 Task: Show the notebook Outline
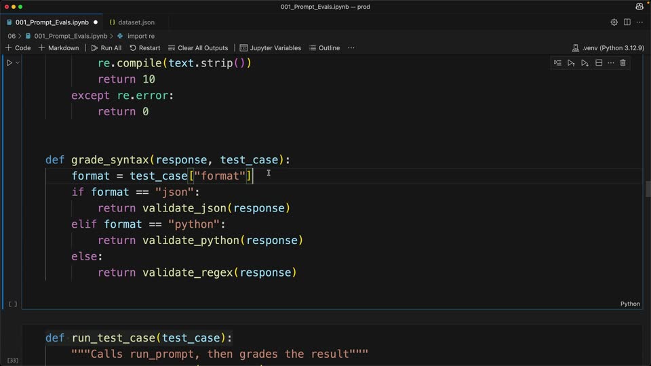click(x=325, y=47)
